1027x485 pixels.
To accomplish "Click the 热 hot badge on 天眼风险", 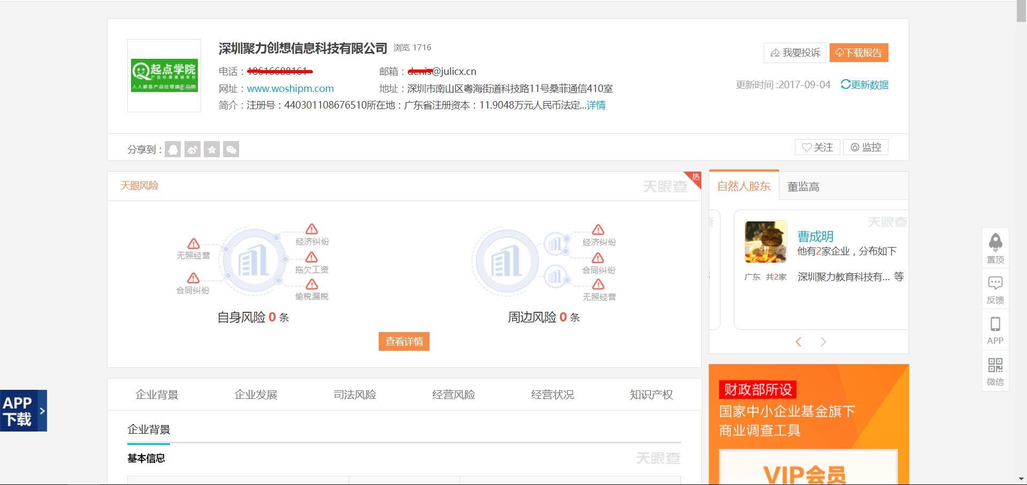I will tap(694, 178).
